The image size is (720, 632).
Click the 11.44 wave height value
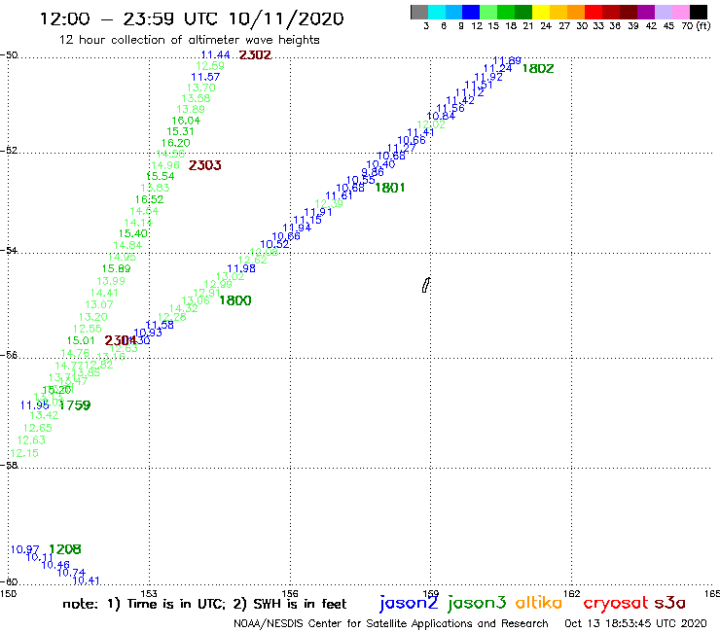click(215, 55)
